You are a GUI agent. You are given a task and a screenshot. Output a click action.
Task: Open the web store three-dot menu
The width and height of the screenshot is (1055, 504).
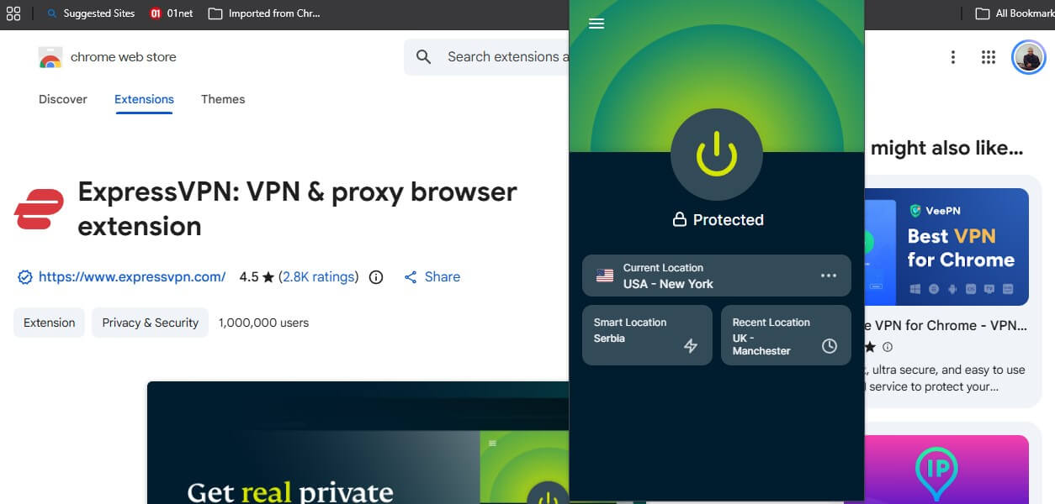point(953,57)
